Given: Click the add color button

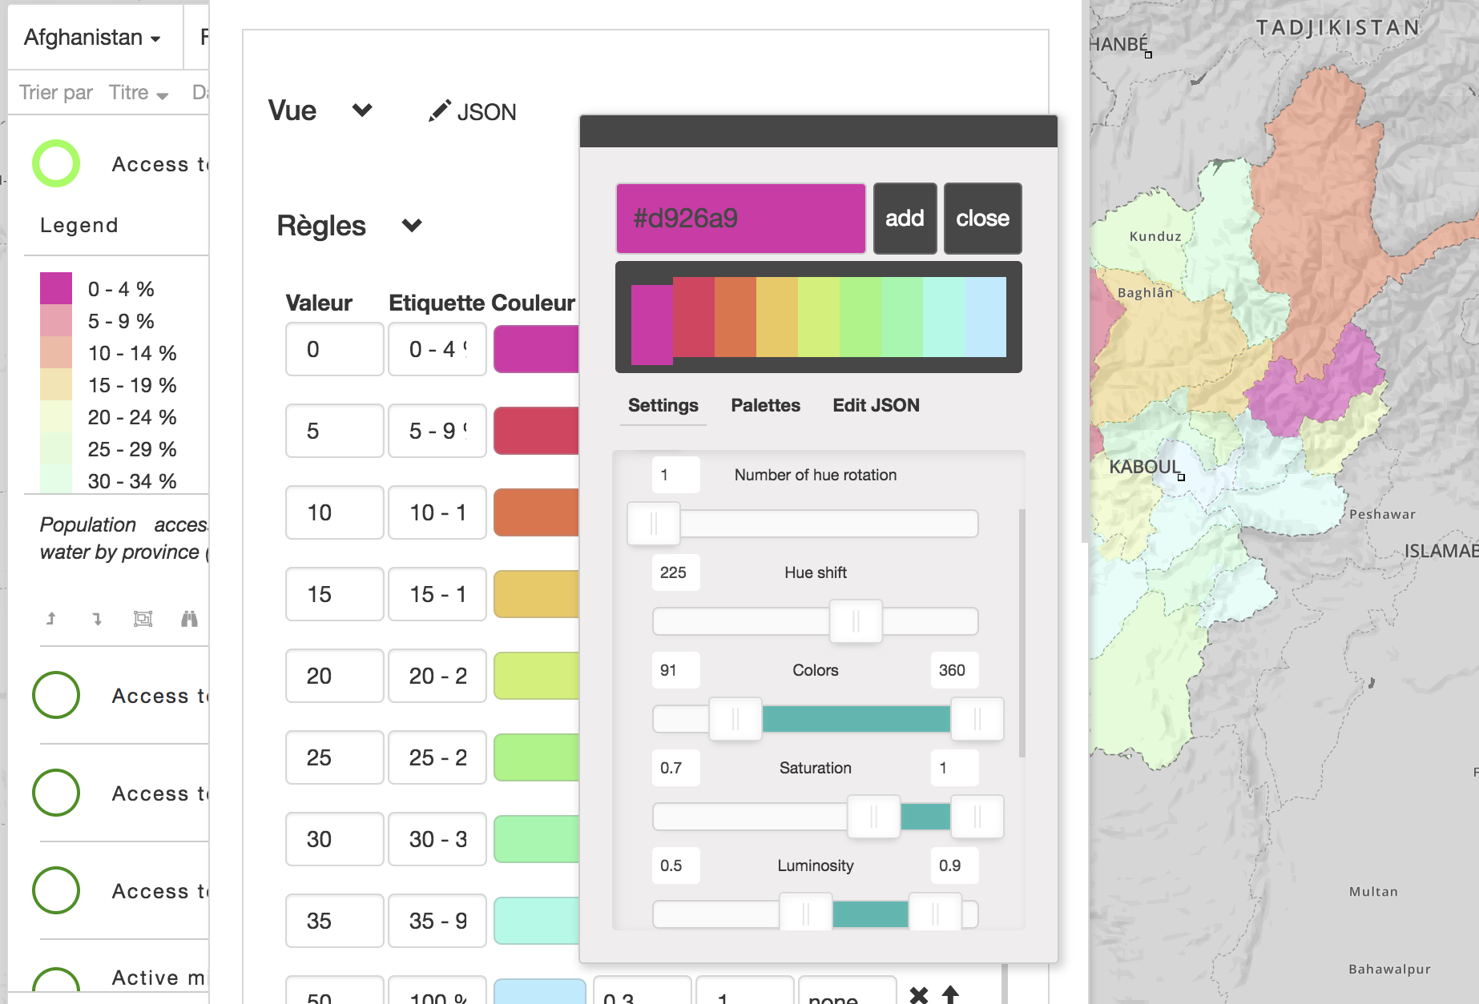Looking at the screenshot, I should (905, 218).
